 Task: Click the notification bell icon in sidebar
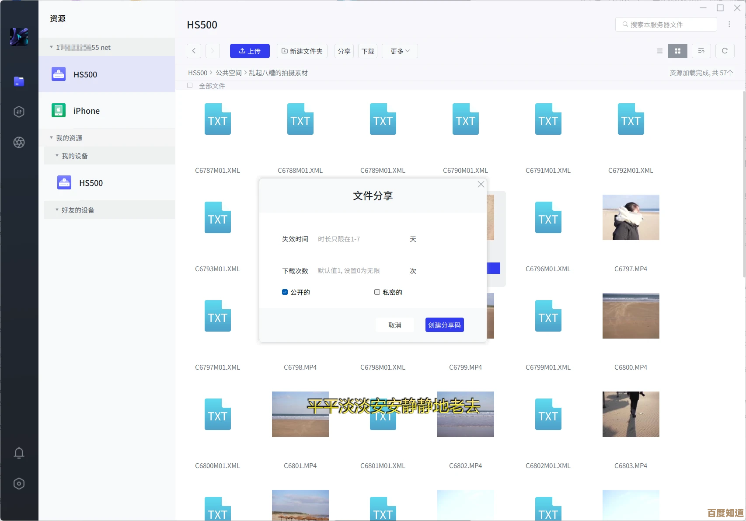click(x=19, y=453)
